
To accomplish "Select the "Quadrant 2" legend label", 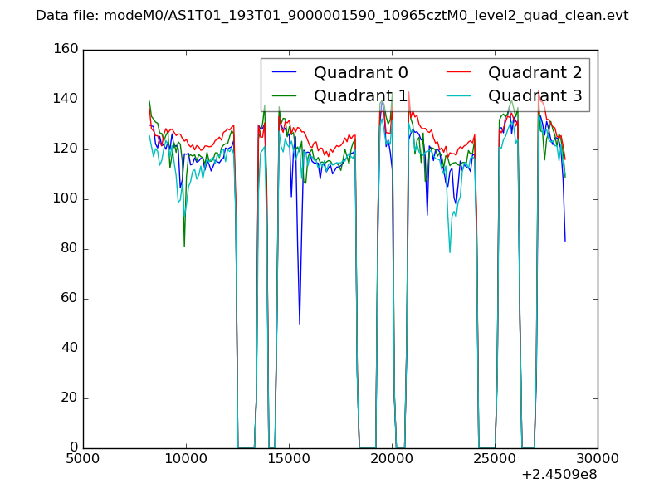I will tap(535, 73).
